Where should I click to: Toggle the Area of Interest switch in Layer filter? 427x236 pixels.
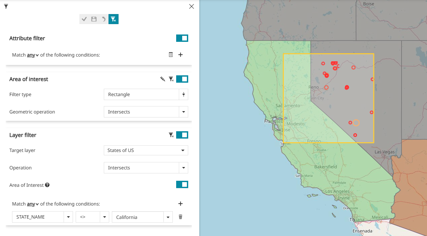(182, 185)
